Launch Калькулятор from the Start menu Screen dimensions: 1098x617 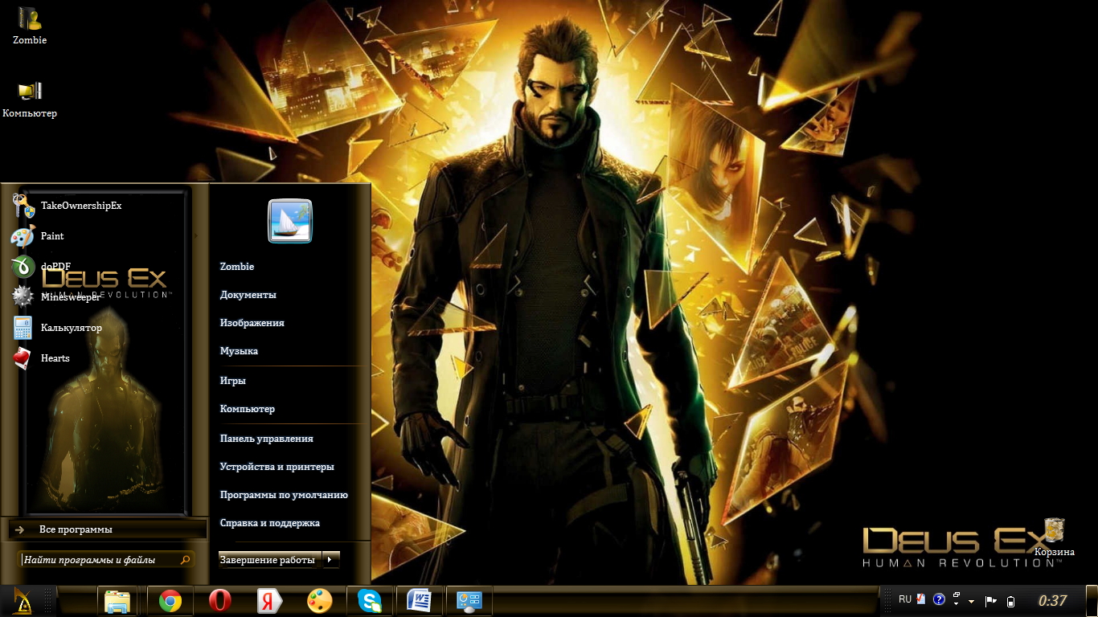pyautogui.click(x=100, y=328)
